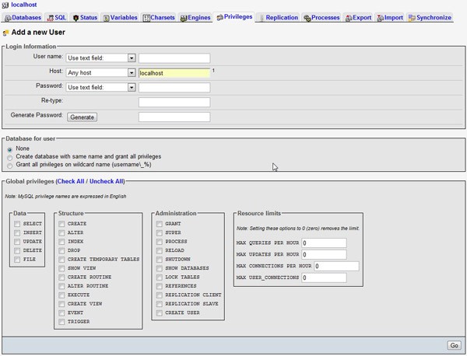Screen dimensions: 467x356
Task: Open the Charsets tab
Action: tap(159, 18)
